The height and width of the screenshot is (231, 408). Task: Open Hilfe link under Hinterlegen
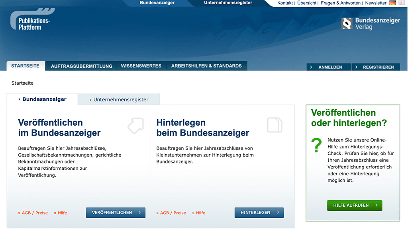(x=199, y=213)
